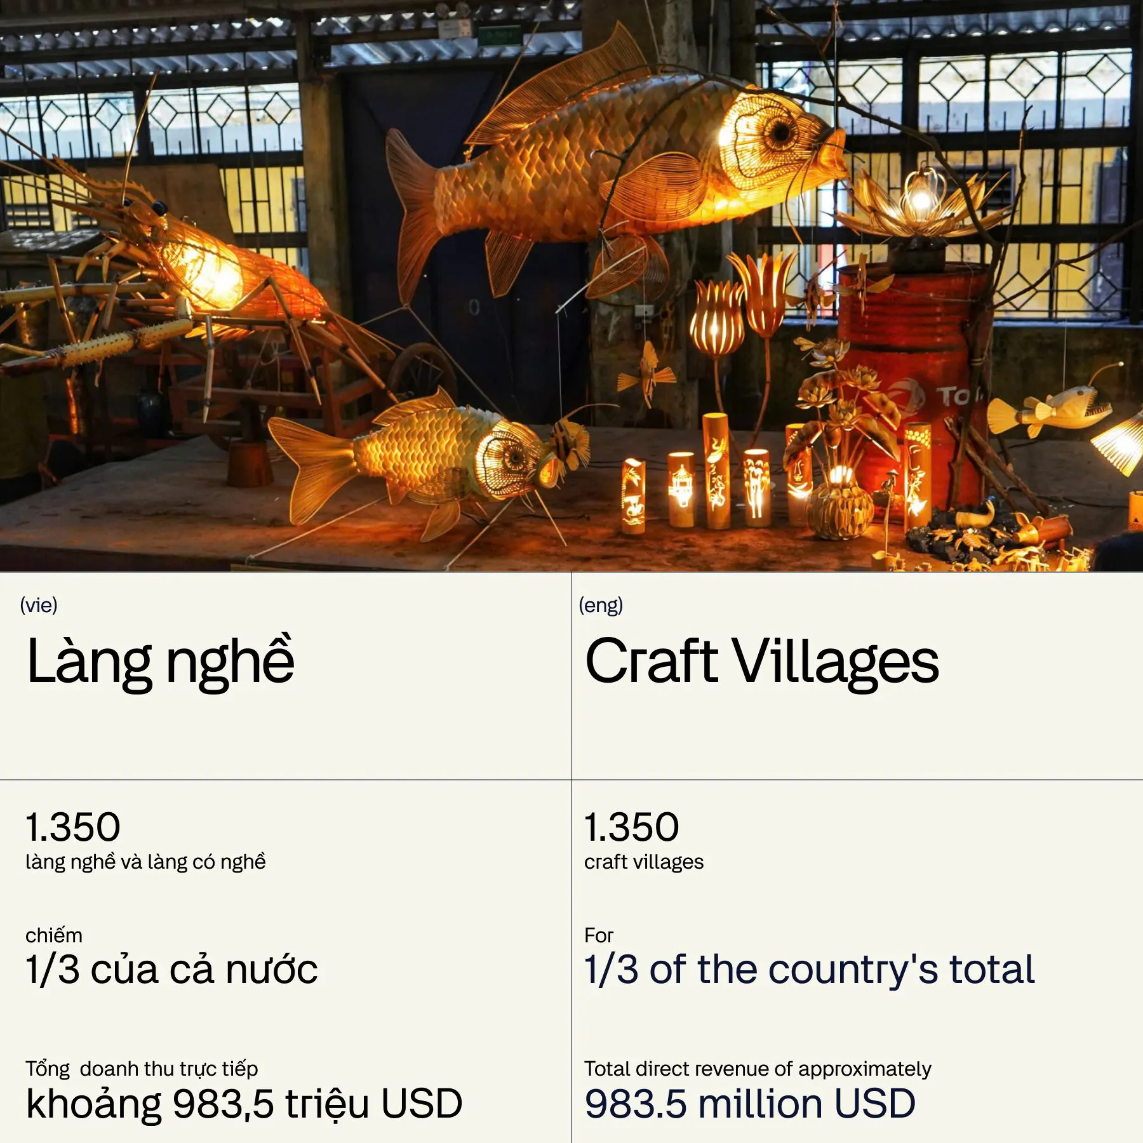Click the red oil barrel
The image size is (1143, 1143).
pyautogui.click(x=914, y=356)
